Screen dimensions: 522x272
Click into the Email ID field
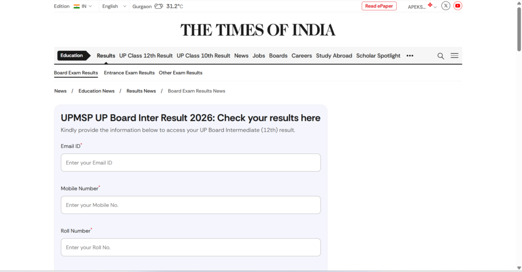tap(191, 163)
